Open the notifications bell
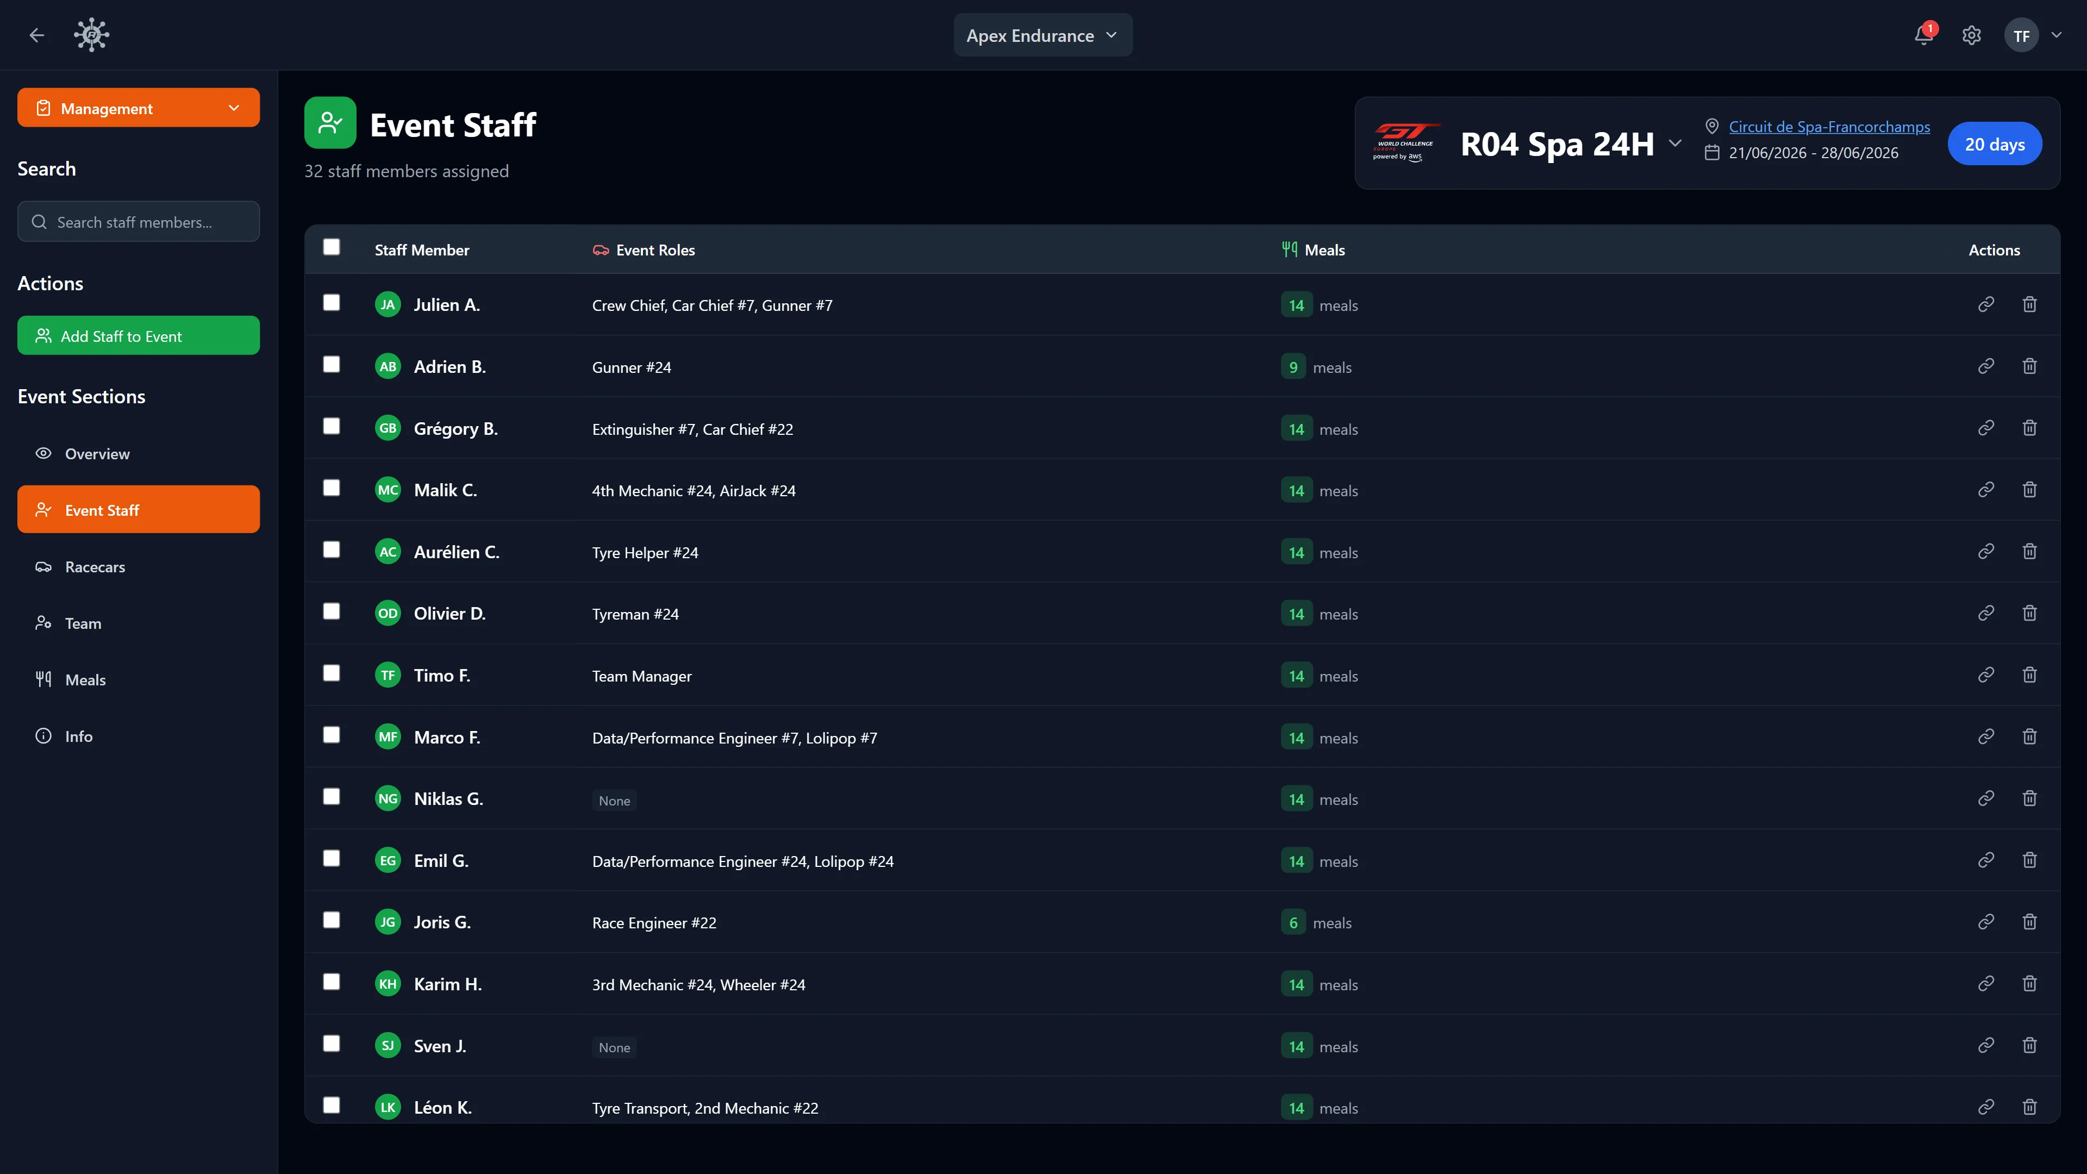 click(1924, 35)
